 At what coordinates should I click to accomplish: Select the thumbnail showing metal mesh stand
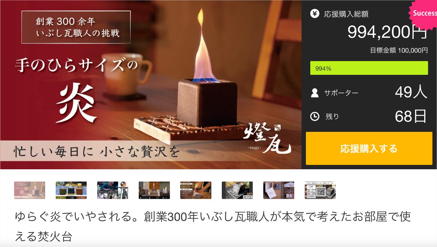click(x=237, y=190)
